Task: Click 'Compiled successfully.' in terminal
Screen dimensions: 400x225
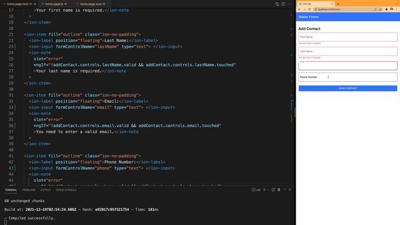Action: coord(32,218)
